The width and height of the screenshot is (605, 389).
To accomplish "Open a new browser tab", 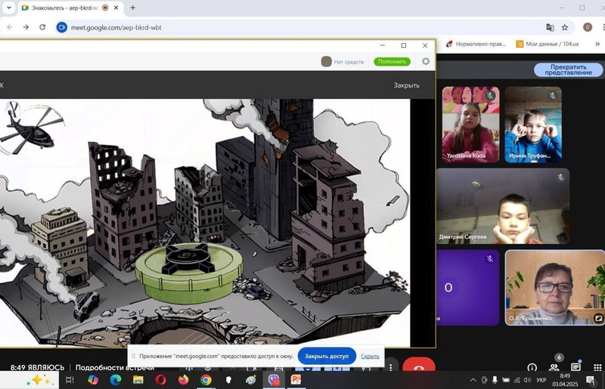I will point(133,8).
